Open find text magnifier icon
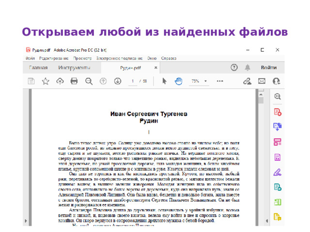The height and width of the screenshot is (232, 310). 89,81
